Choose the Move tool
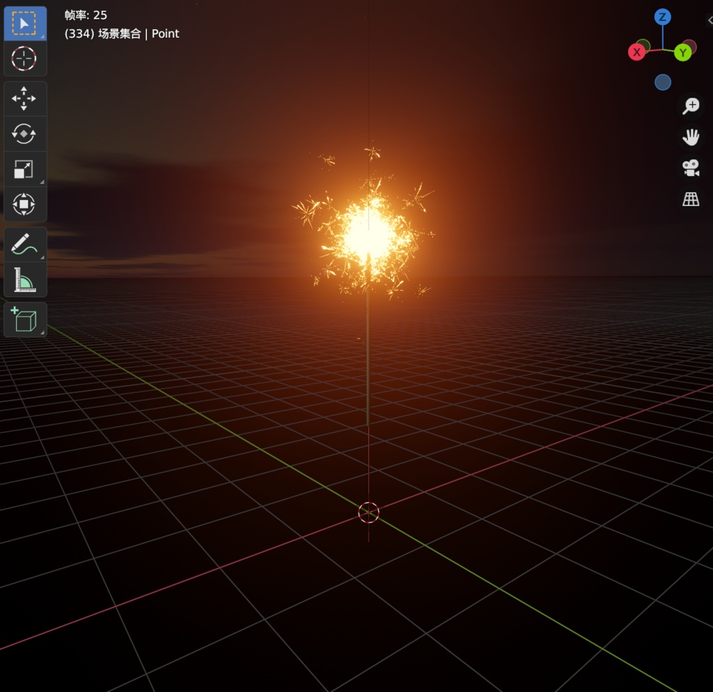This screenshot has height=692, width=713. pyautogui.click(x=24, y=99)
